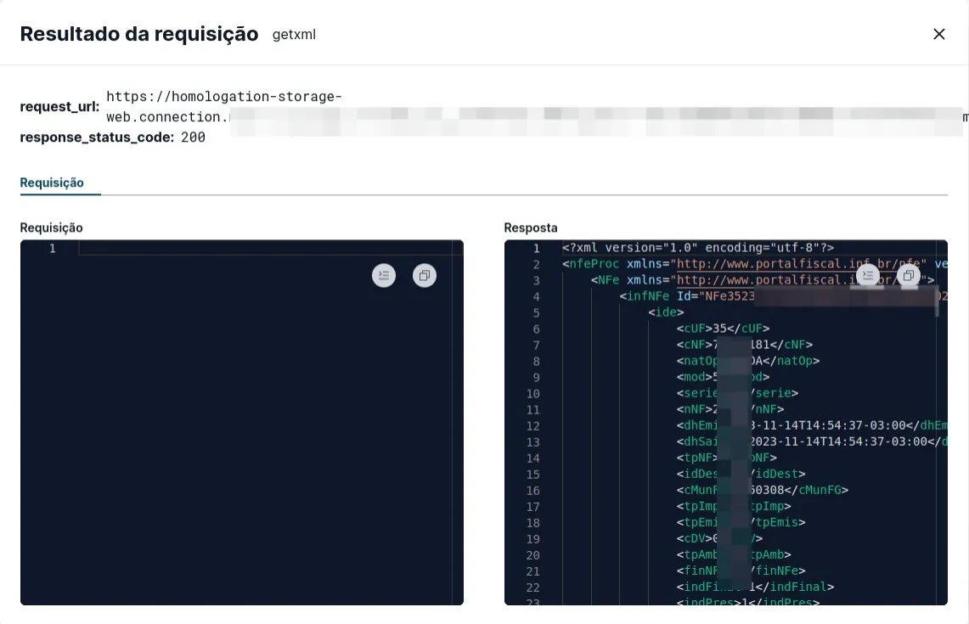Click the <cNF> line in Resposta
The image size is (969, 624).
coord(745,345)
